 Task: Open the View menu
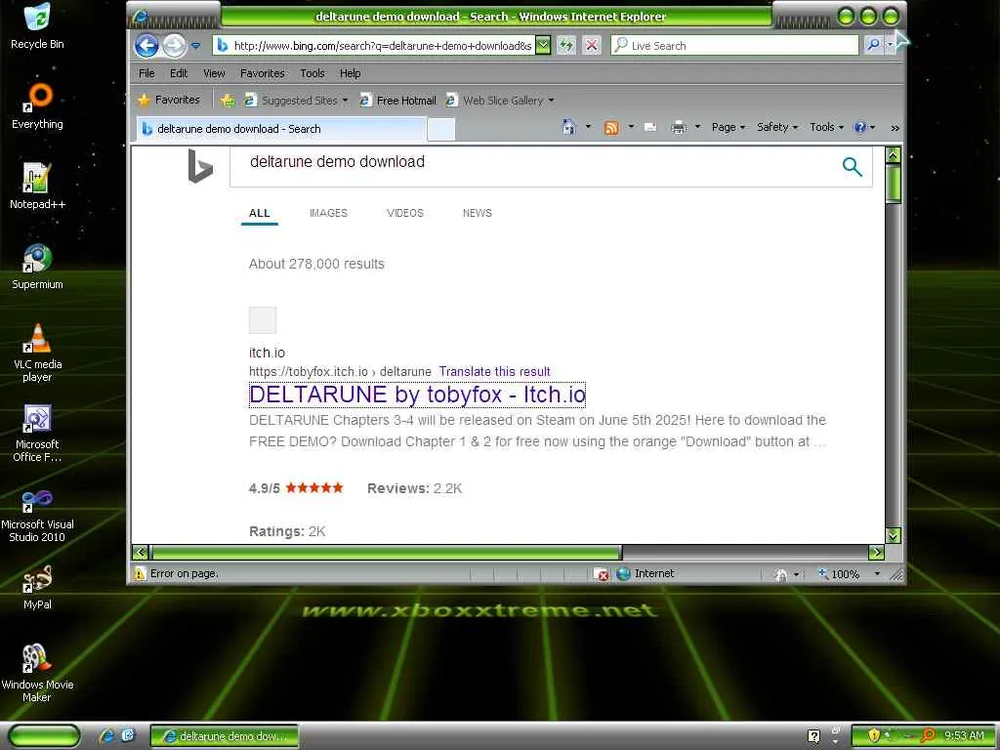(214, 73)
